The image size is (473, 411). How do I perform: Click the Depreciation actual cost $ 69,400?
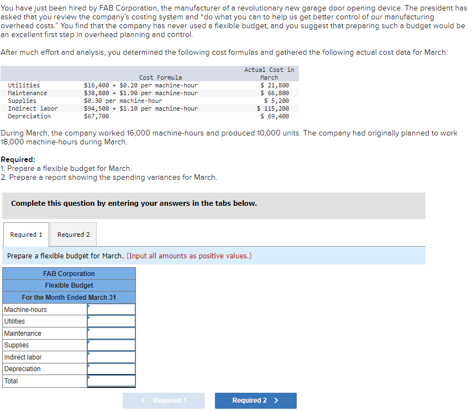(x=275, y=116)
